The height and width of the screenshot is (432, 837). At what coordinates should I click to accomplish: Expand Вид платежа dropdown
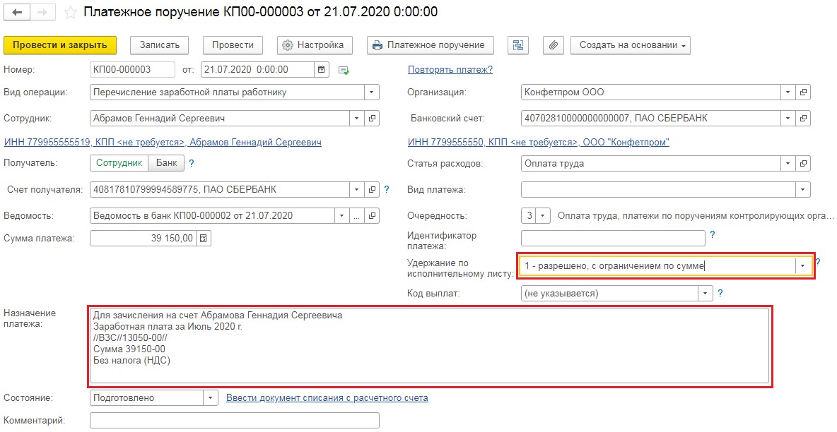pyautogui.click(x=803, y=189)
